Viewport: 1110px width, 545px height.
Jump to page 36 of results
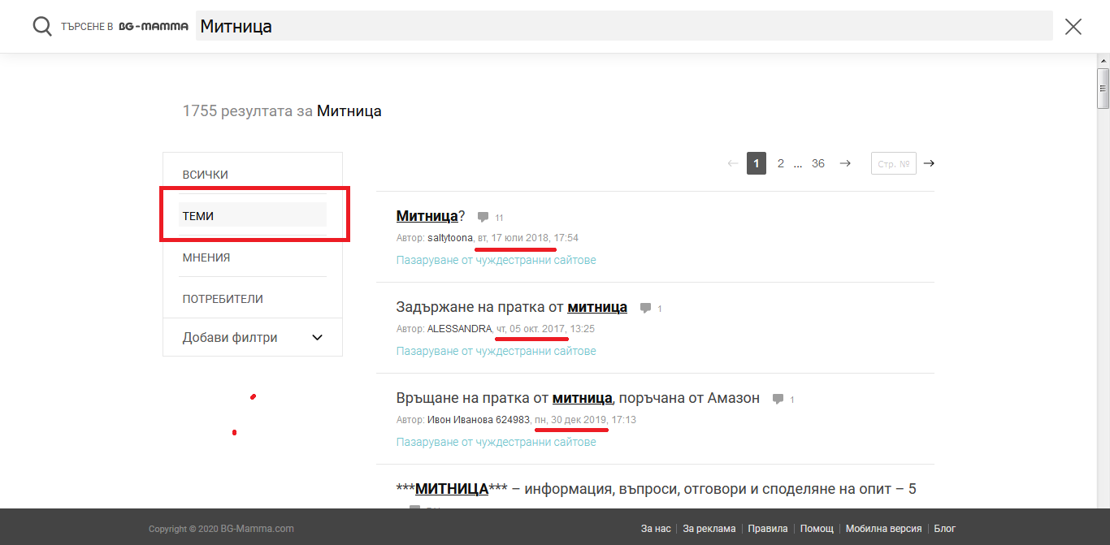tap(818, 163)
